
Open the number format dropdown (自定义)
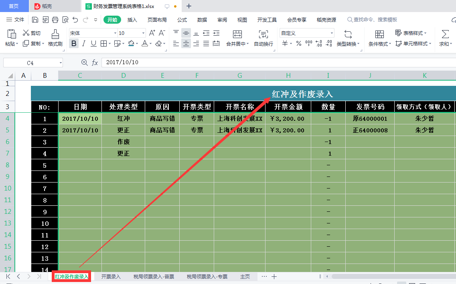point(332,33)
